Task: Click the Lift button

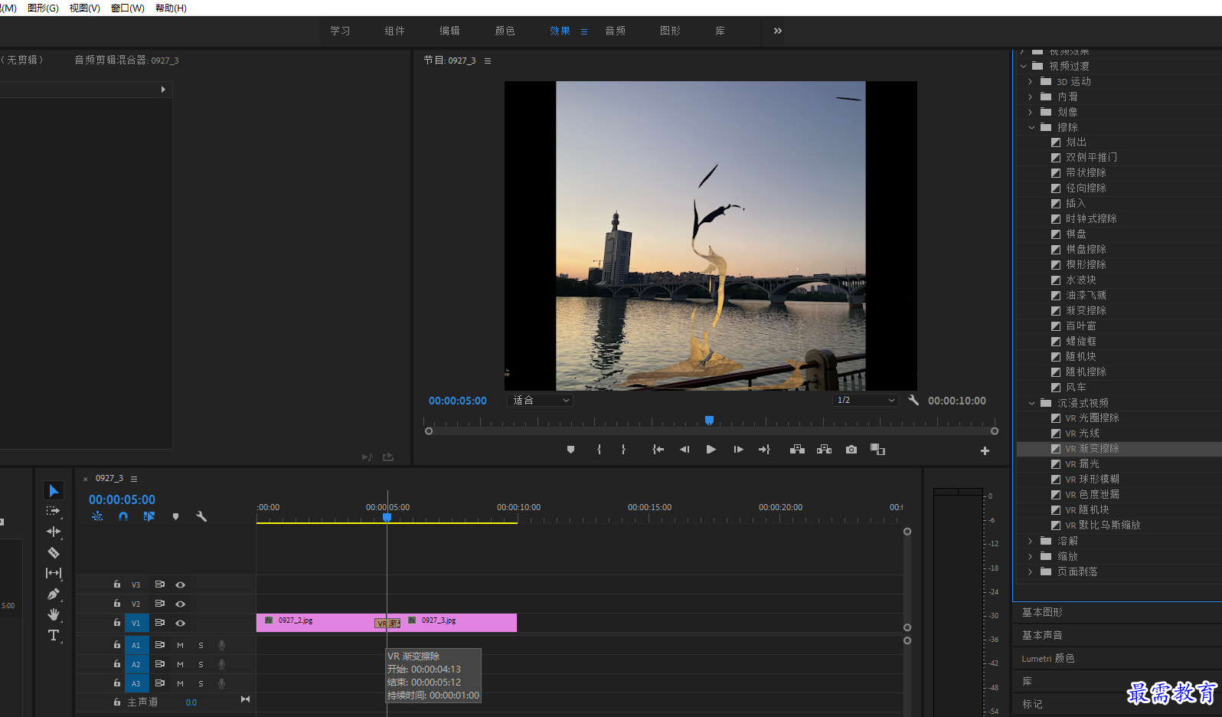Action: pos(797,450)
